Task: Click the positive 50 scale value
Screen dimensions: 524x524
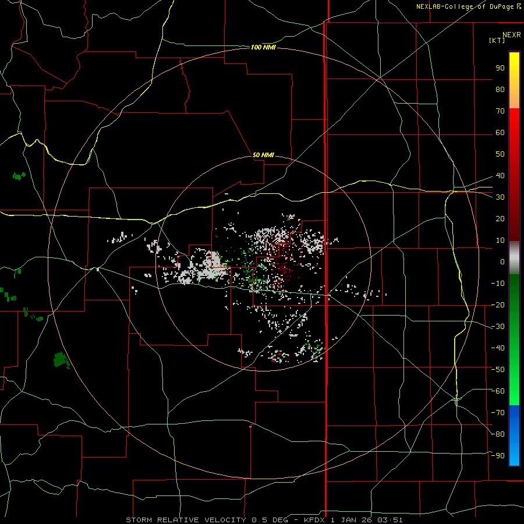Action: pyautogui.click(x=500, y=154)
